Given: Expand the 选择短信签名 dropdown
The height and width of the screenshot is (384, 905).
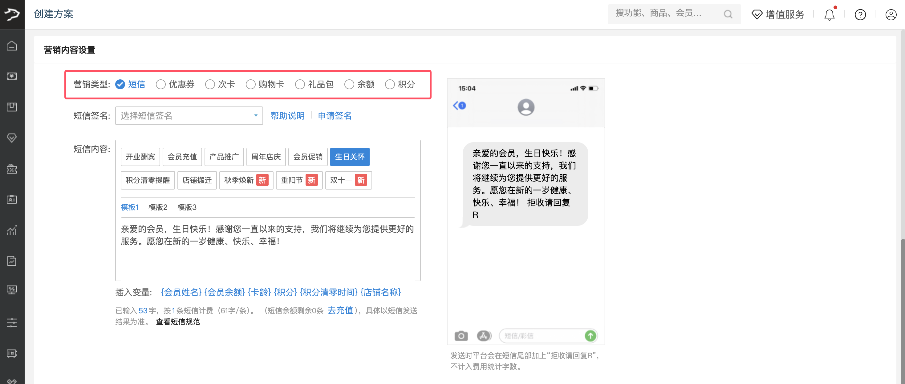Looking at the screenshot, I should coord(189,116).
